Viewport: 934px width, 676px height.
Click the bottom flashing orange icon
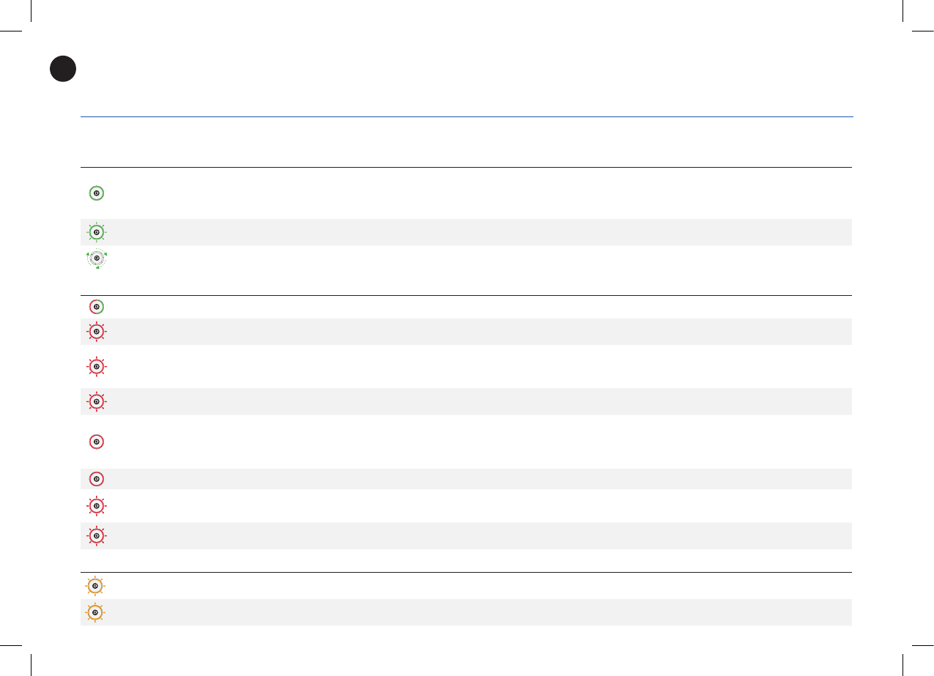95,612
